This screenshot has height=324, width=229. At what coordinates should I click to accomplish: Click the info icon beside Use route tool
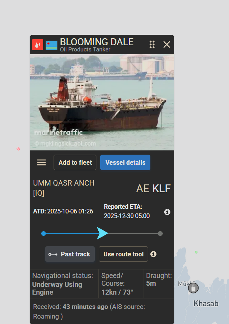(x=153, y=254)
